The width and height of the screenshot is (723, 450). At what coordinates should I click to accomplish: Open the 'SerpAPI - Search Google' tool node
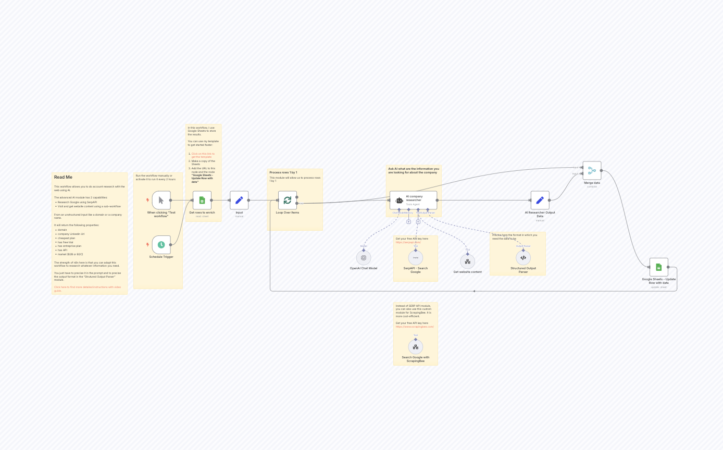click(416, 257)
